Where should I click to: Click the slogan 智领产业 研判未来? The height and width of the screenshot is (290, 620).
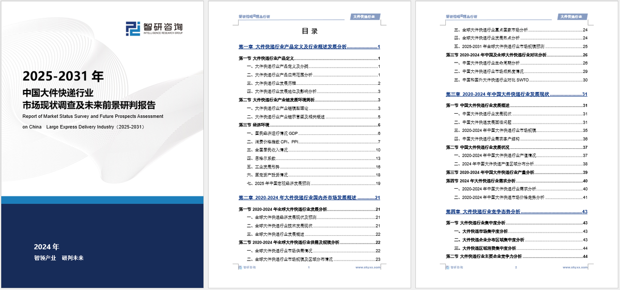coord(58,258)
